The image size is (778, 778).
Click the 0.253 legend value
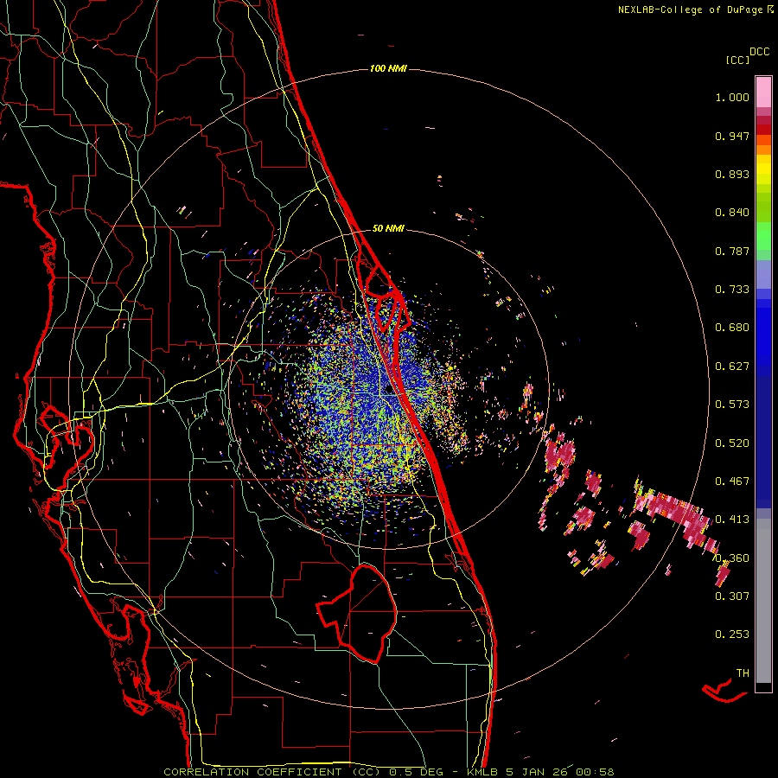pyautogui.click(x=732, y=635)
